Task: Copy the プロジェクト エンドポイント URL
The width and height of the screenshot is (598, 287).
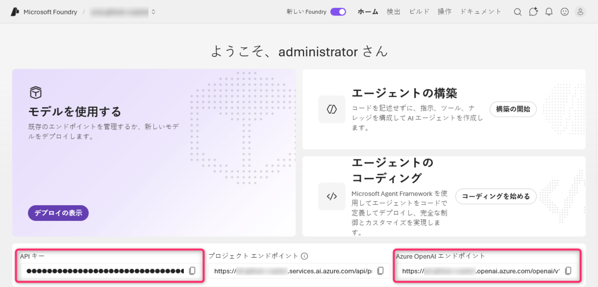Action: click(x=380, y=271)
